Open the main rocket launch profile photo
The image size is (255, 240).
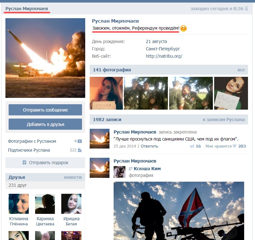45,58
